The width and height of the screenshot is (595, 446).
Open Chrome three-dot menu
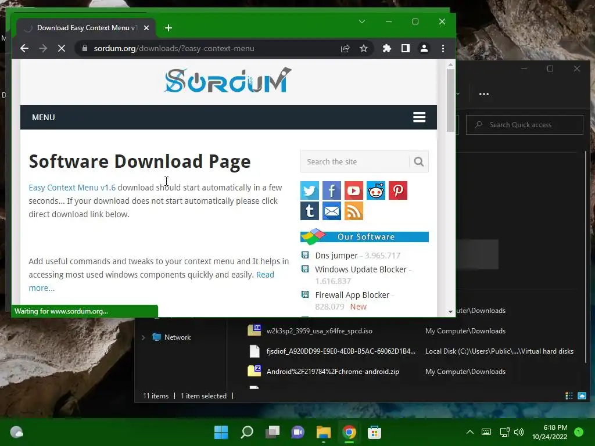[443, 49]
